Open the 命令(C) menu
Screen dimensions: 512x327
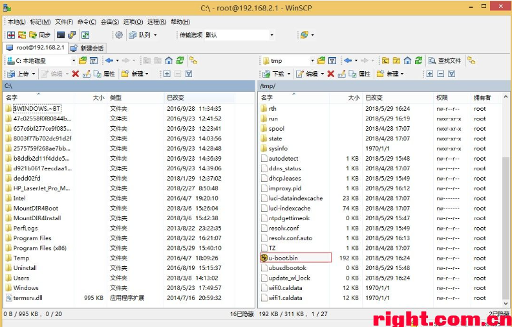(87, 22)
